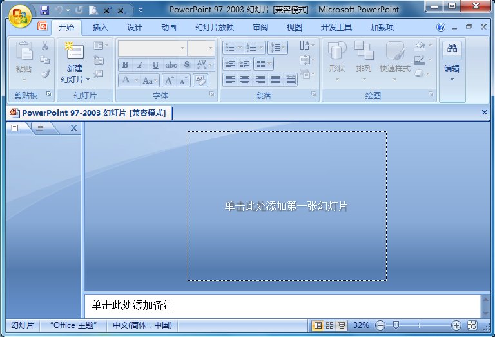The image size is (495, 337).
Task: Open the Editing (编辑) binoculars menu
Action: tap(452, 60)
